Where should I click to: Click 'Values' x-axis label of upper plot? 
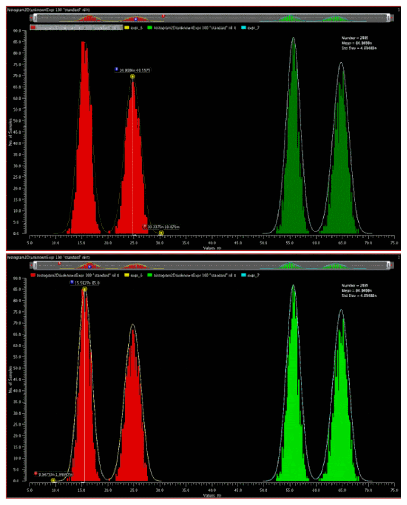coord(212,248)
